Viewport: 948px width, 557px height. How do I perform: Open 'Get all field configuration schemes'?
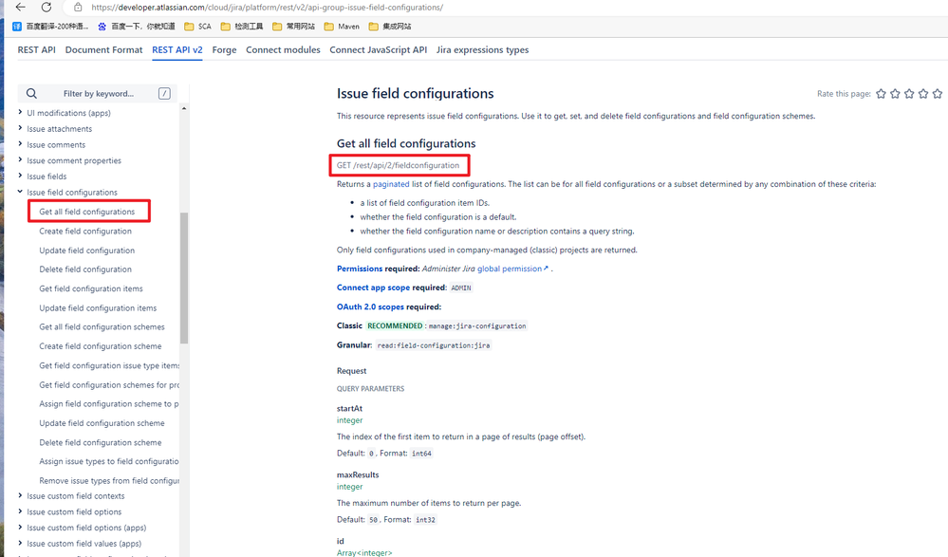point(102,327)
